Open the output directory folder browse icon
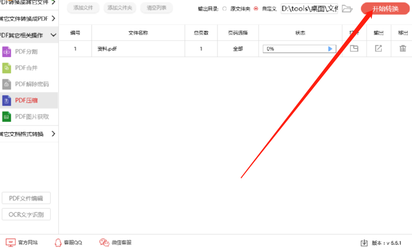The image size is (412, 248). coord(347,9)
